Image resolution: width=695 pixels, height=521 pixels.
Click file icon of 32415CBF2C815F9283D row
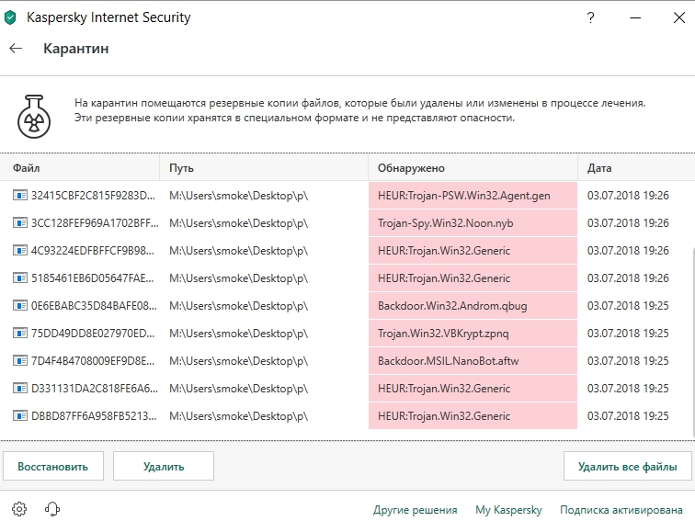tap(19, 196)
